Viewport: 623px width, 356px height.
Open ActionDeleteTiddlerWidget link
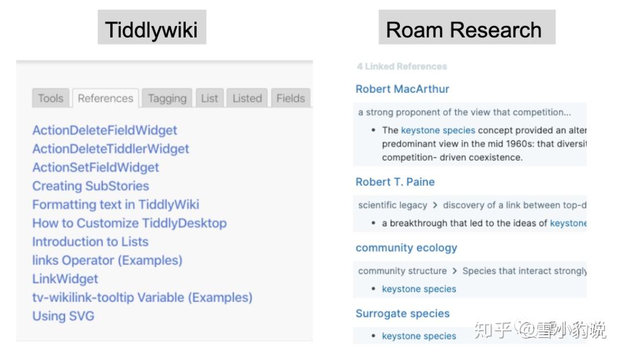point(110,149)
